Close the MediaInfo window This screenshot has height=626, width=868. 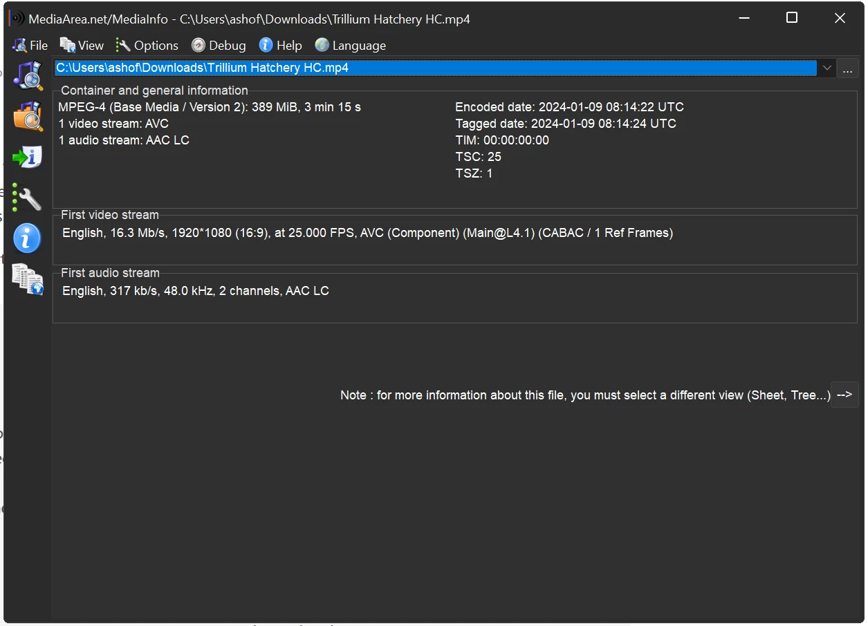pos(840,19)
